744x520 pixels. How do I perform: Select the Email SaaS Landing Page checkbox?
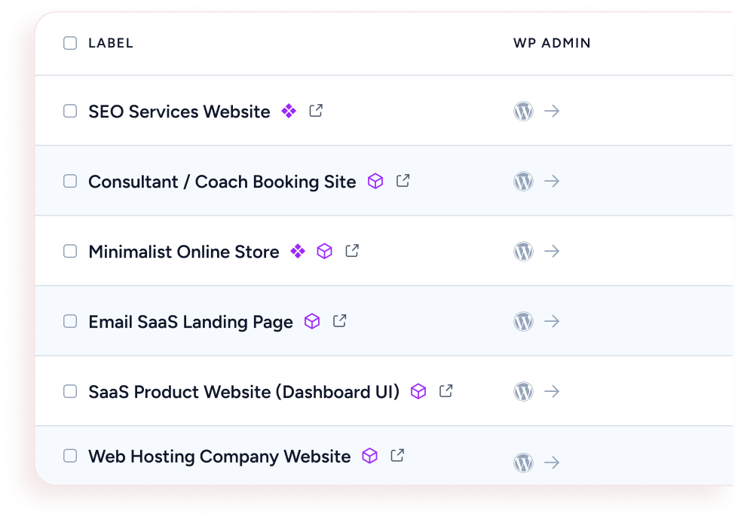point(70,322)
